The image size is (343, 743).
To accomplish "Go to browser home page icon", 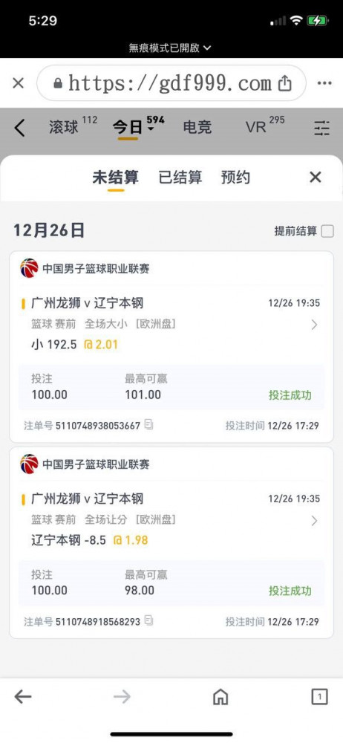I will pyautogui.click(x=220, y=697).
